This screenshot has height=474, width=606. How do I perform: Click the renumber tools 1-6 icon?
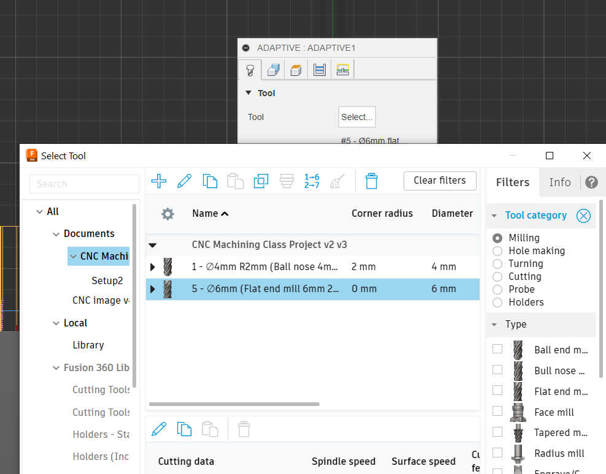(x=312, y=181)
